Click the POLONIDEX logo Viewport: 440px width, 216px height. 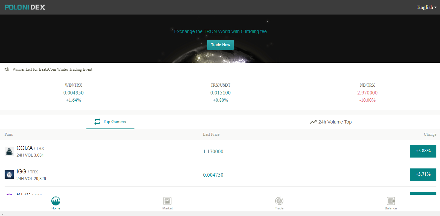click(24, 7)
